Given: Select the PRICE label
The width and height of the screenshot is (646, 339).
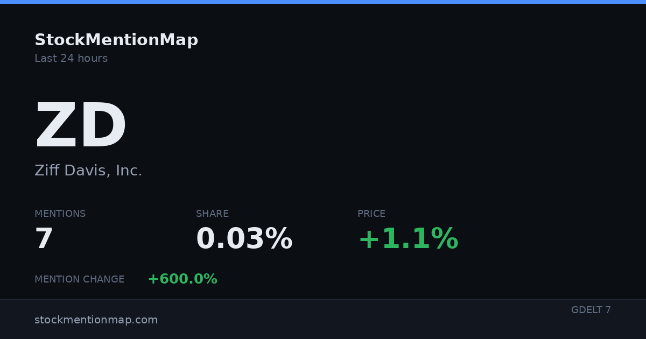Looking at the screenshot, I should click(371, 214).
